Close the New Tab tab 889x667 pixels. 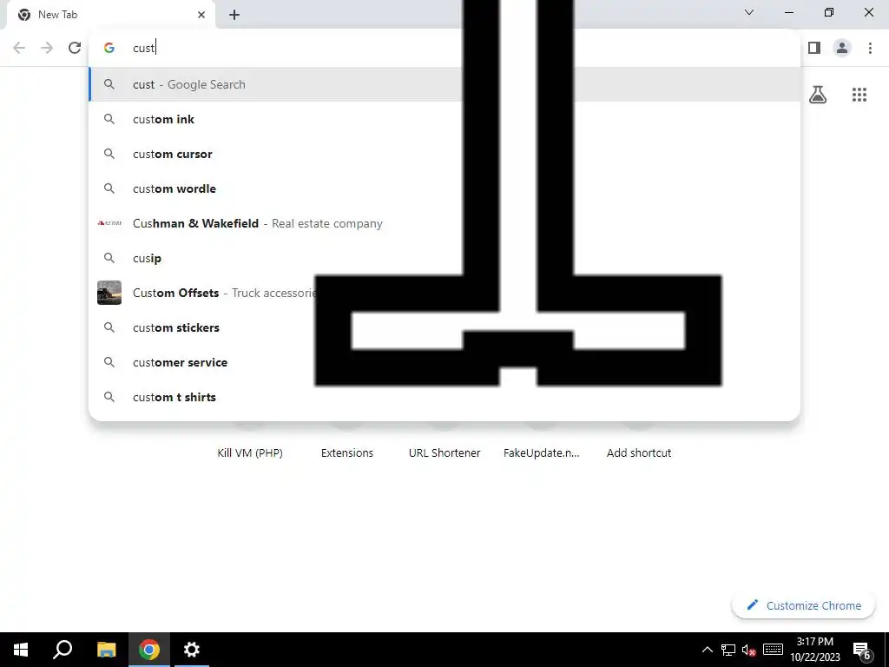[201, 15]
